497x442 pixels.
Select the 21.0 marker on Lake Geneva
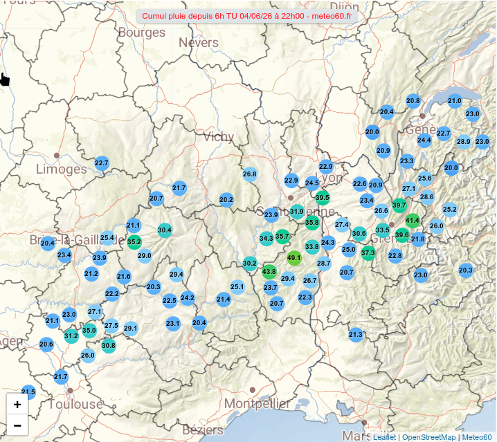455,101
